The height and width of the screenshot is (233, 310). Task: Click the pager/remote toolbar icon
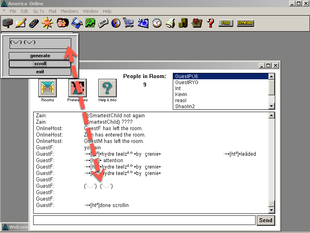[x=34, y=23]
